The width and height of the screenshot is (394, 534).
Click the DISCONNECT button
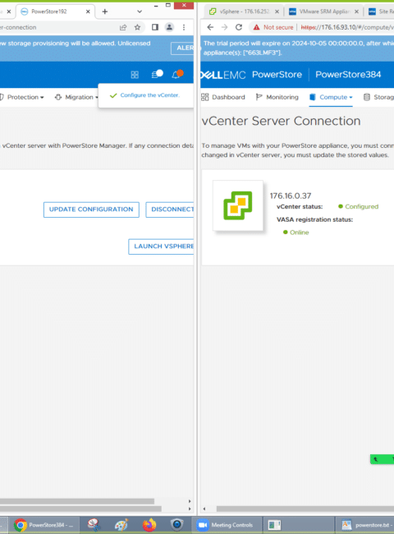(x=170, y=209)
